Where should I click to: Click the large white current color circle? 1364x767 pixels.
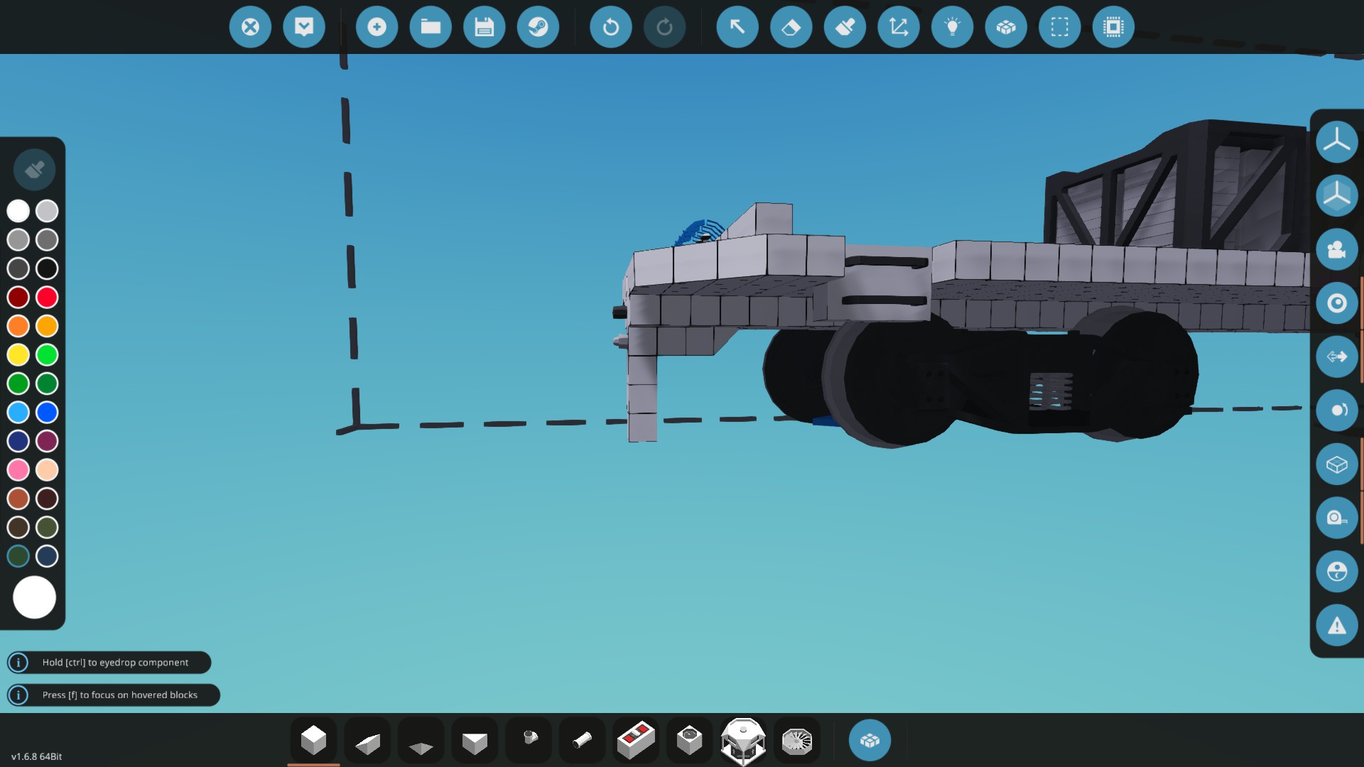pos(34,597)
